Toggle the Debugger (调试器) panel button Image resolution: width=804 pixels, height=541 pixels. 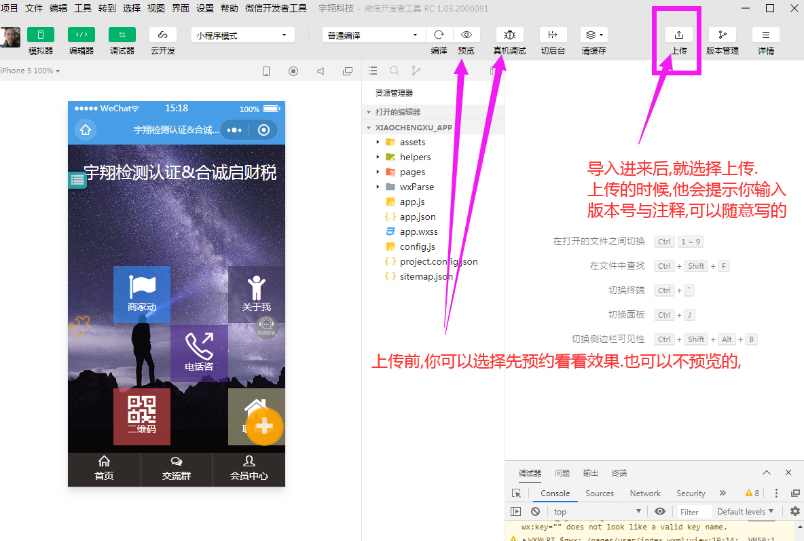pyautogui.click(x=122, y=35)
